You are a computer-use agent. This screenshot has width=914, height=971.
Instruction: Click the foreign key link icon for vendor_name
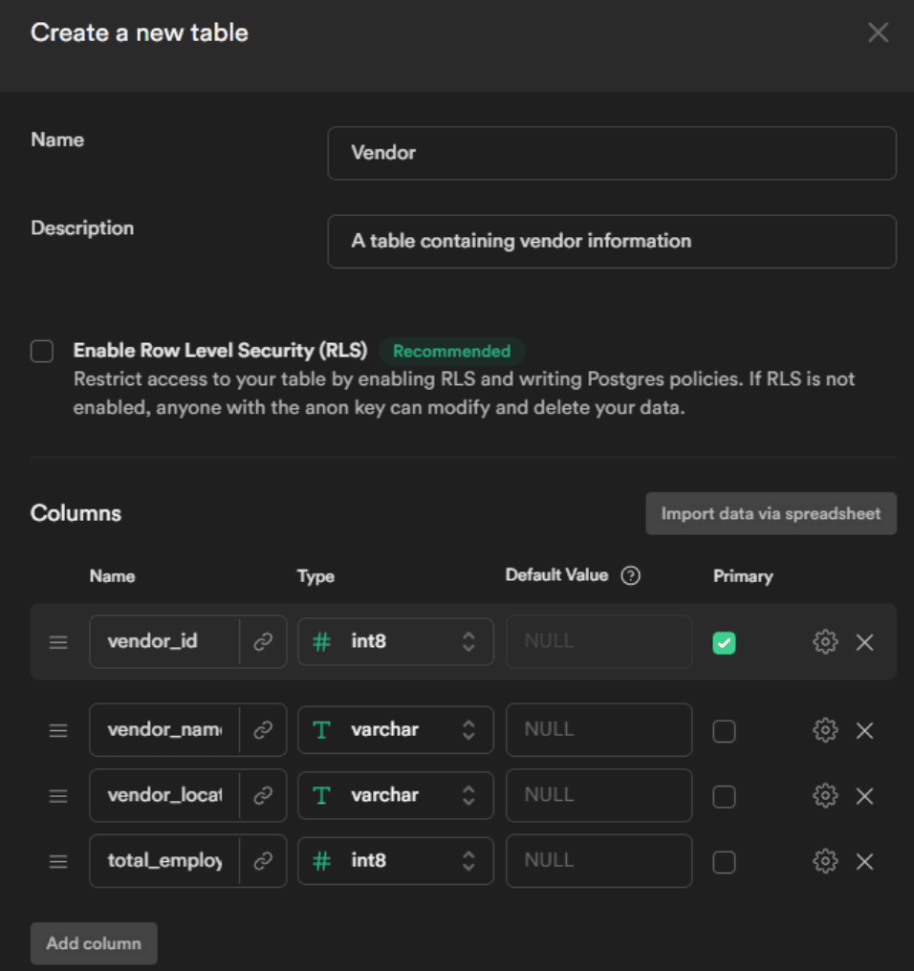[x=263, y=730]
